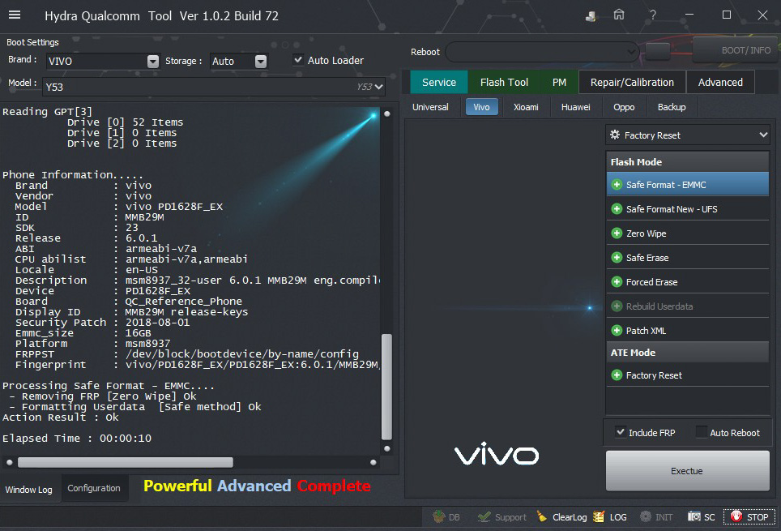Click the SC camera screenshot icon

click(694, 516)
